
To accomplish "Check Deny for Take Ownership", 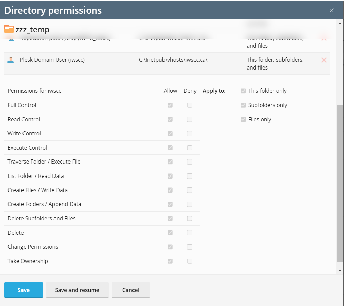I will tap(190, 261).
